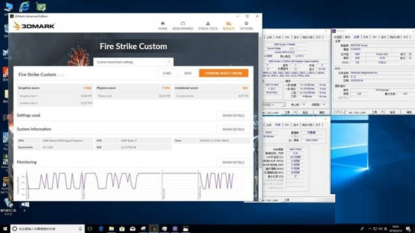Screen dimensions: 415x233
Task: Open the green picture desktop icon
Action: (41, 7)
